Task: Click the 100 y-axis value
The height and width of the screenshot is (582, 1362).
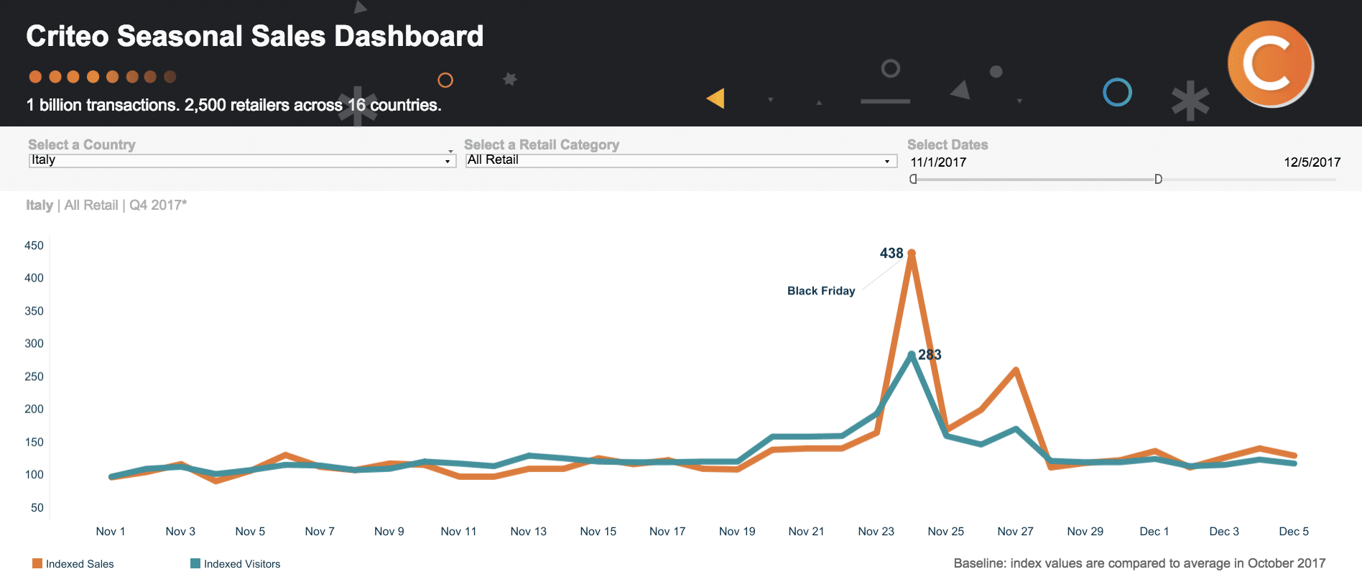Action: tap(34, 475)
